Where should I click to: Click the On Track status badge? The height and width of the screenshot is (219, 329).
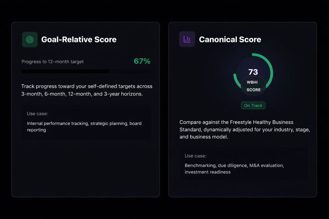[x=253, y=106]
